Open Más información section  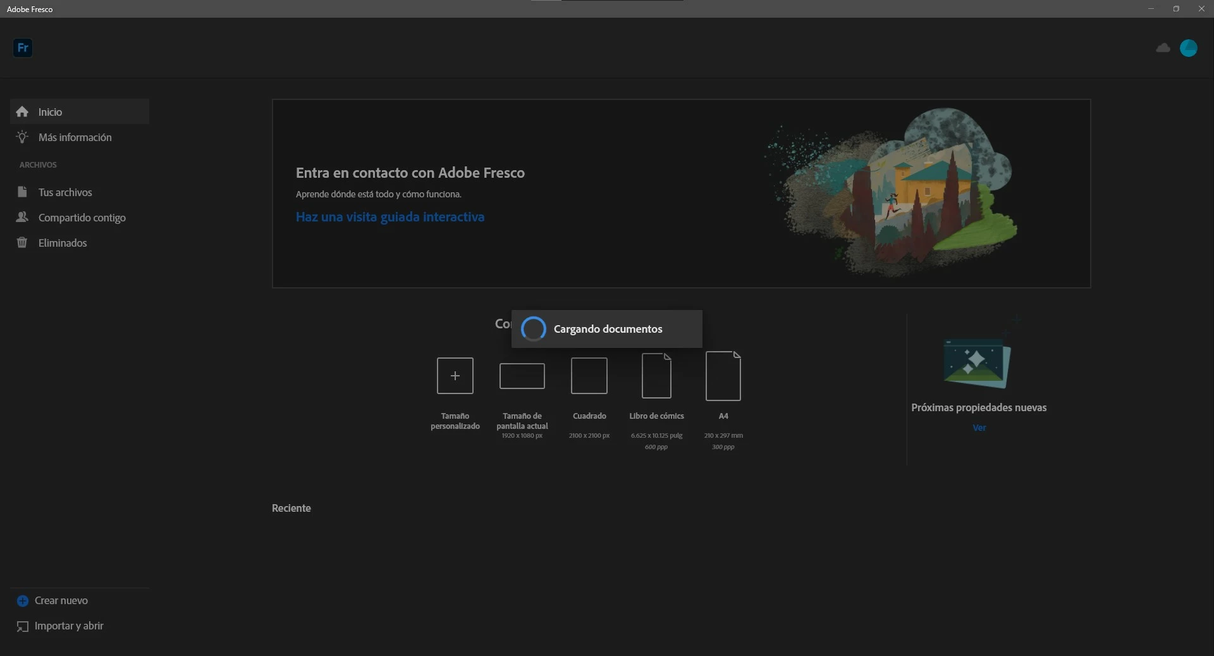tap(80, 137)
